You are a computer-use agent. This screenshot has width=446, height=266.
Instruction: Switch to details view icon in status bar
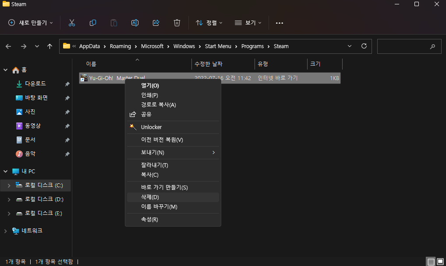[x=431, y=262]
